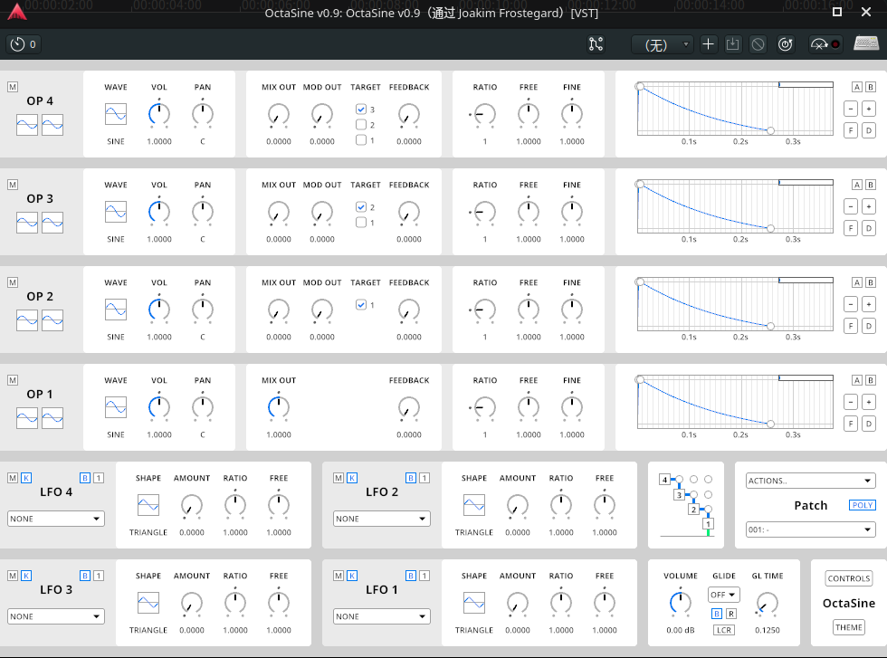Open OP 2 wave type SINE picker
The width and height of the screenshot is (887, 658).
click(x=116, y=310)
